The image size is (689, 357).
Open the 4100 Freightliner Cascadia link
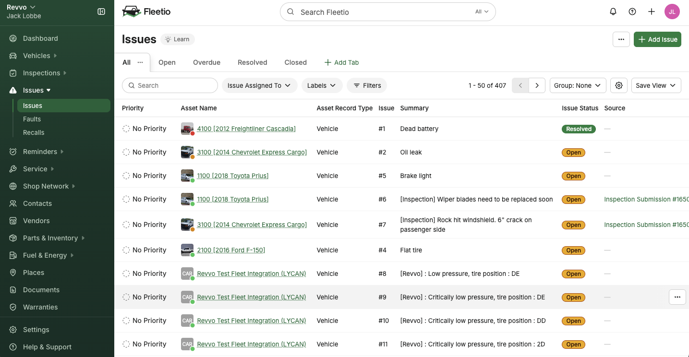click(x=246, y=129)
